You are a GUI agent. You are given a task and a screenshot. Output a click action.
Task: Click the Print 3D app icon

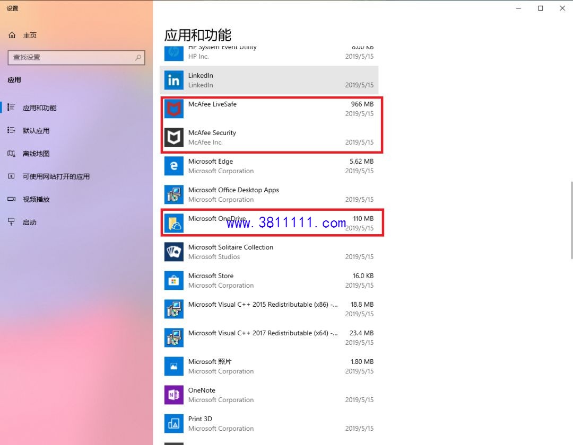pyautogui.click(x=173, y=423)
